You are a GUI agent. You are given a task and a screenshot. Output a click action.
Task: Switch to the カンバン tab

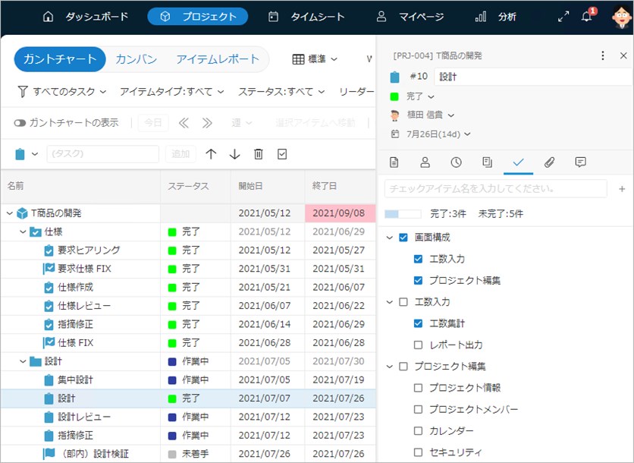(x=137, y=59)
